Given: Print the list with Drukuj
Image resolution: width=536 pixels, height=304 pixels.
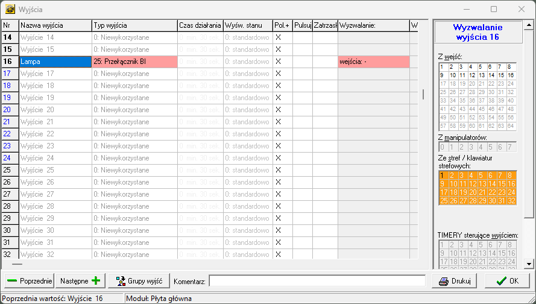Looking at the screenshot, I should click(x=454, y=281).
